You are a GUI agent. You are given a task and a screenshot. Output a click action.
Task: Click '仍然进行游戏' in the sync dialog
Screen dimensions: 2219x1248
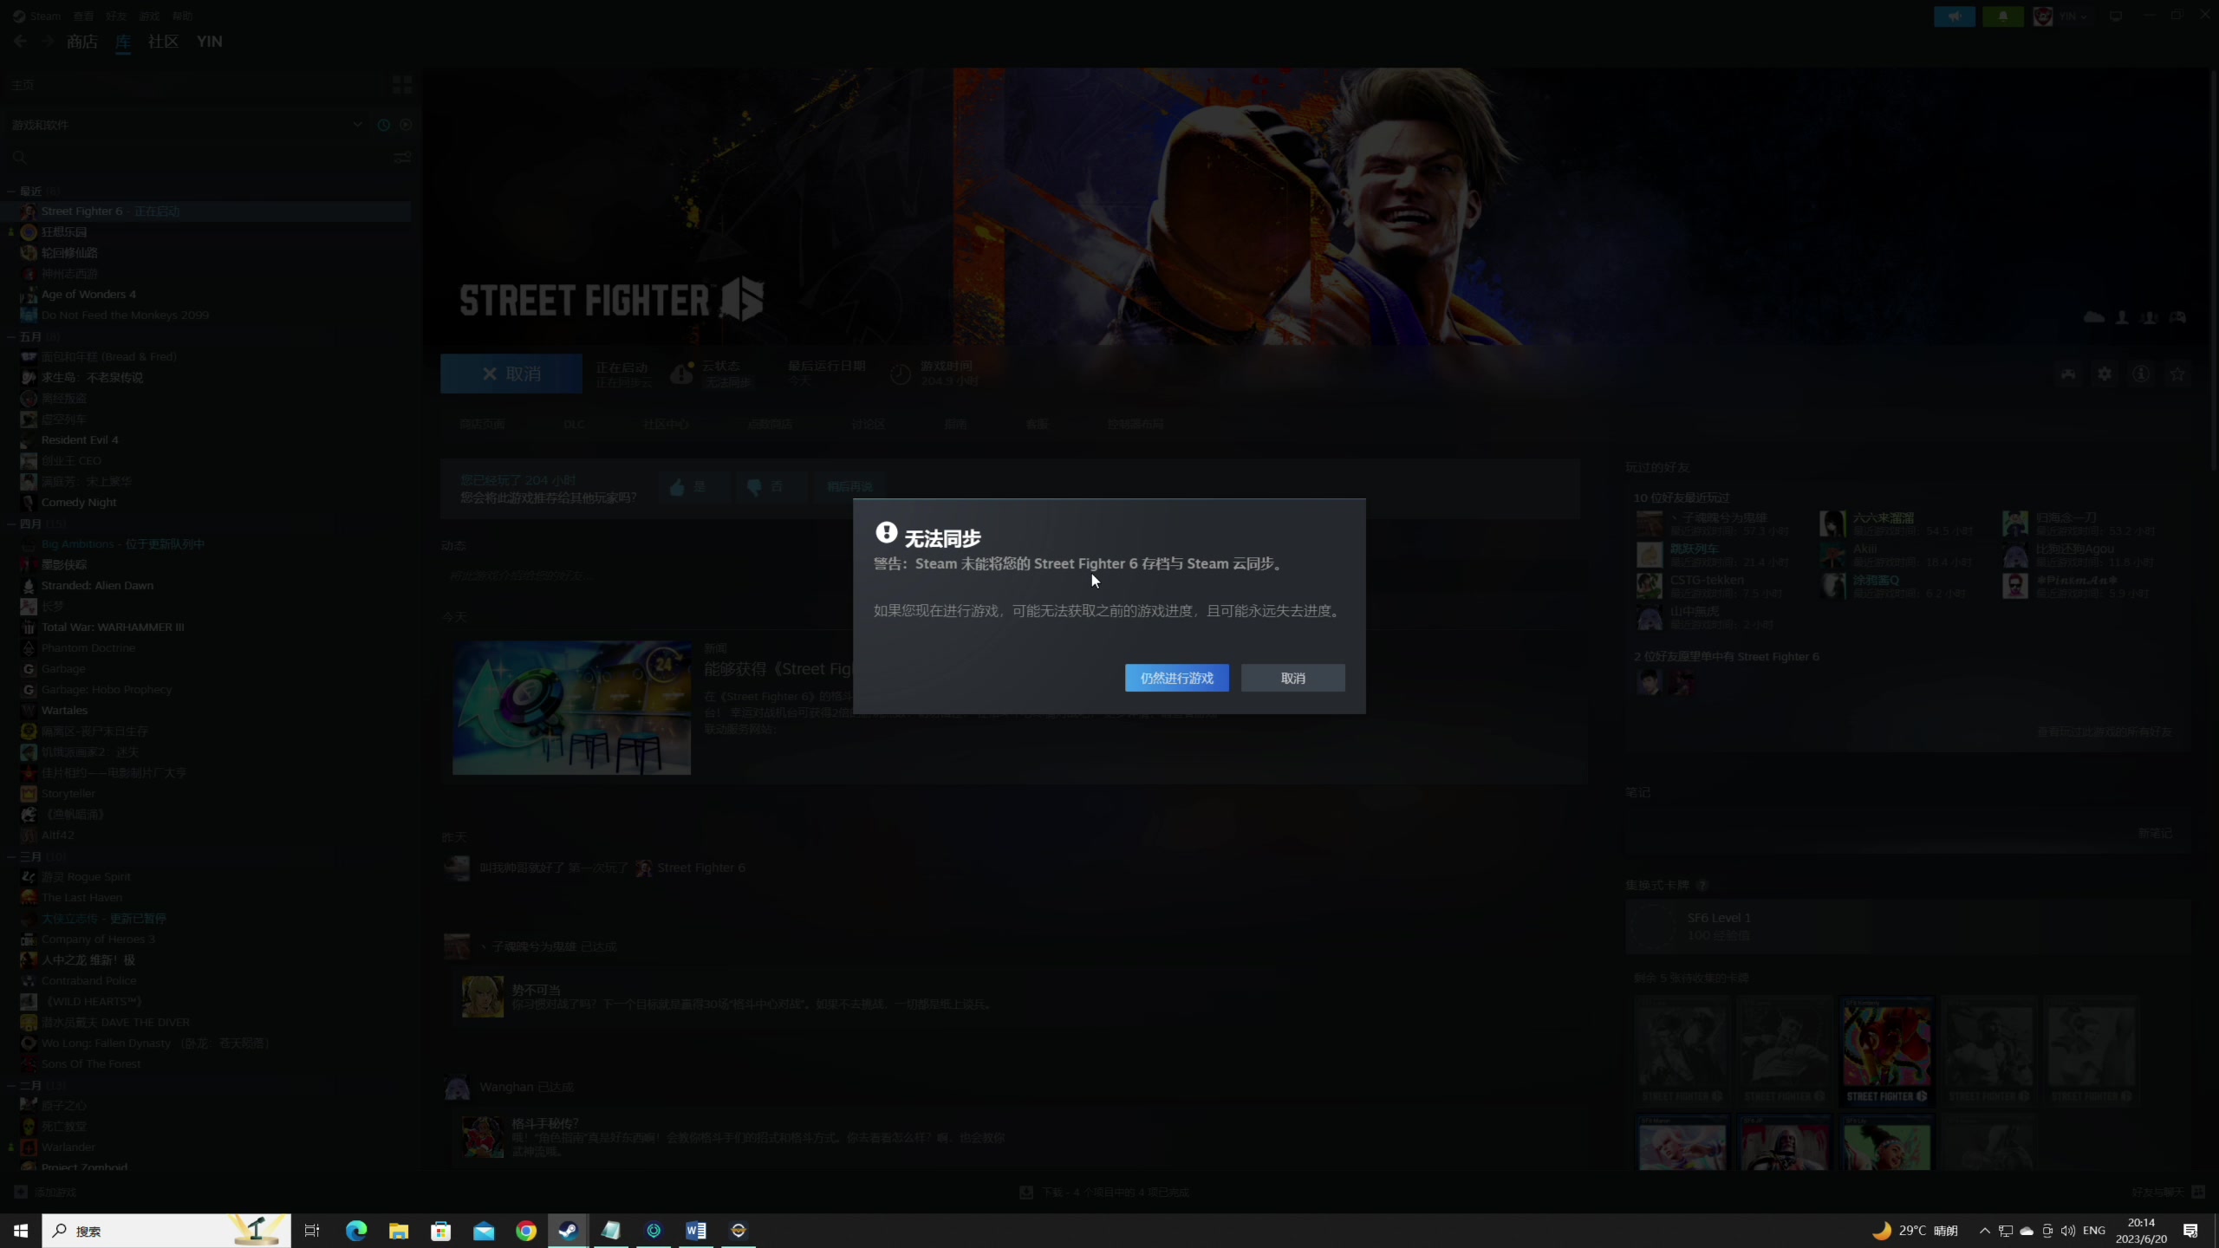click(x=1176, y=678)
